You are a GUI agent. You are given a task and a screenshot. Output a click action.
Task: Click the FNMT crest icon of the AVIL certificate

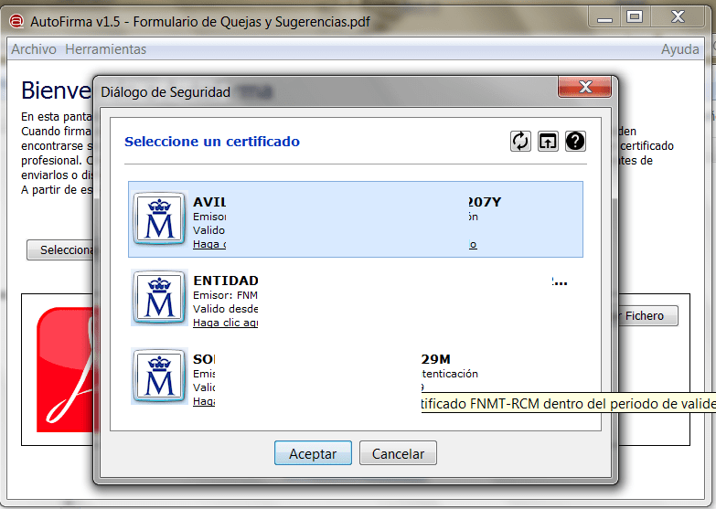point(160,219)
